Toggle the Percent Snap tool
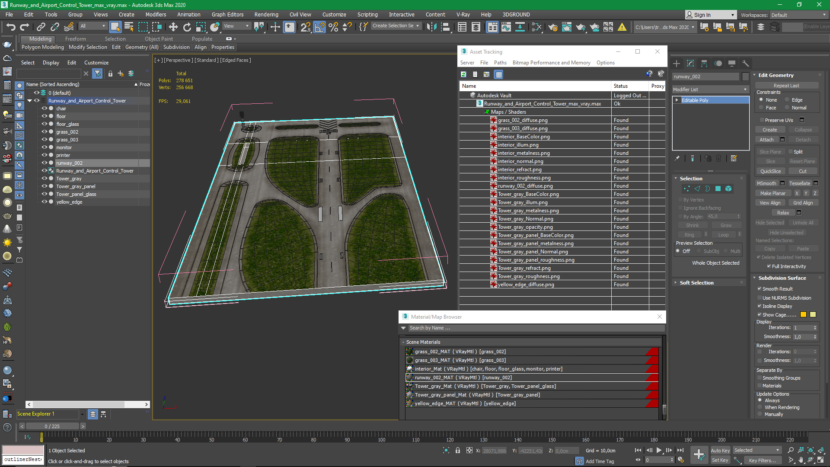The image size is (830, 467). pos(333,27)
